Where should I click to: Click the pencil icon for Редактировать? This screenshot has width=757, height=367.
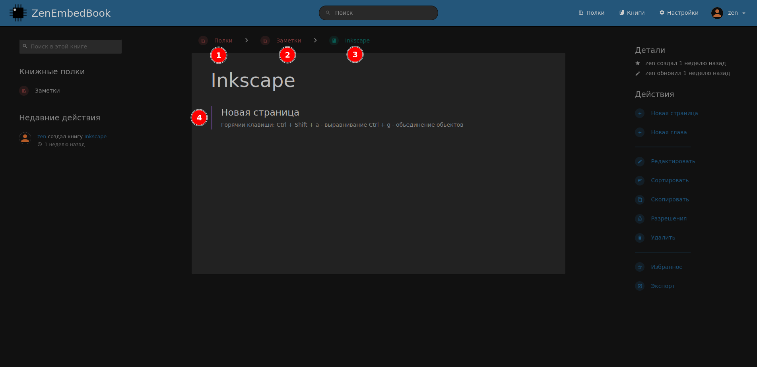(640, 161)
